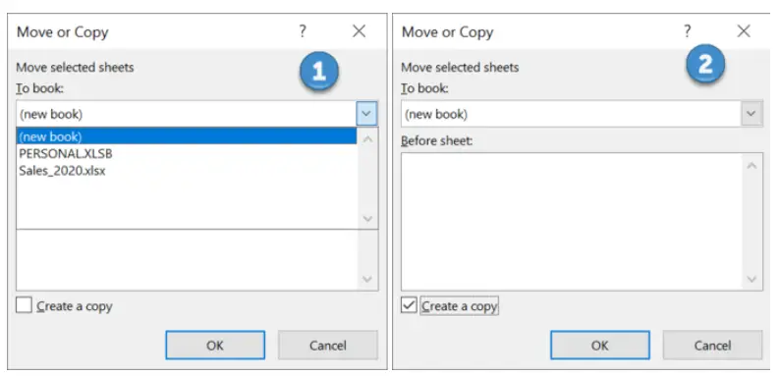The height and width of the screenshot is (376, 780).
Task: Click scroll down arrow of Before sheet list in dialog 2
Action: tap(752, 279)
